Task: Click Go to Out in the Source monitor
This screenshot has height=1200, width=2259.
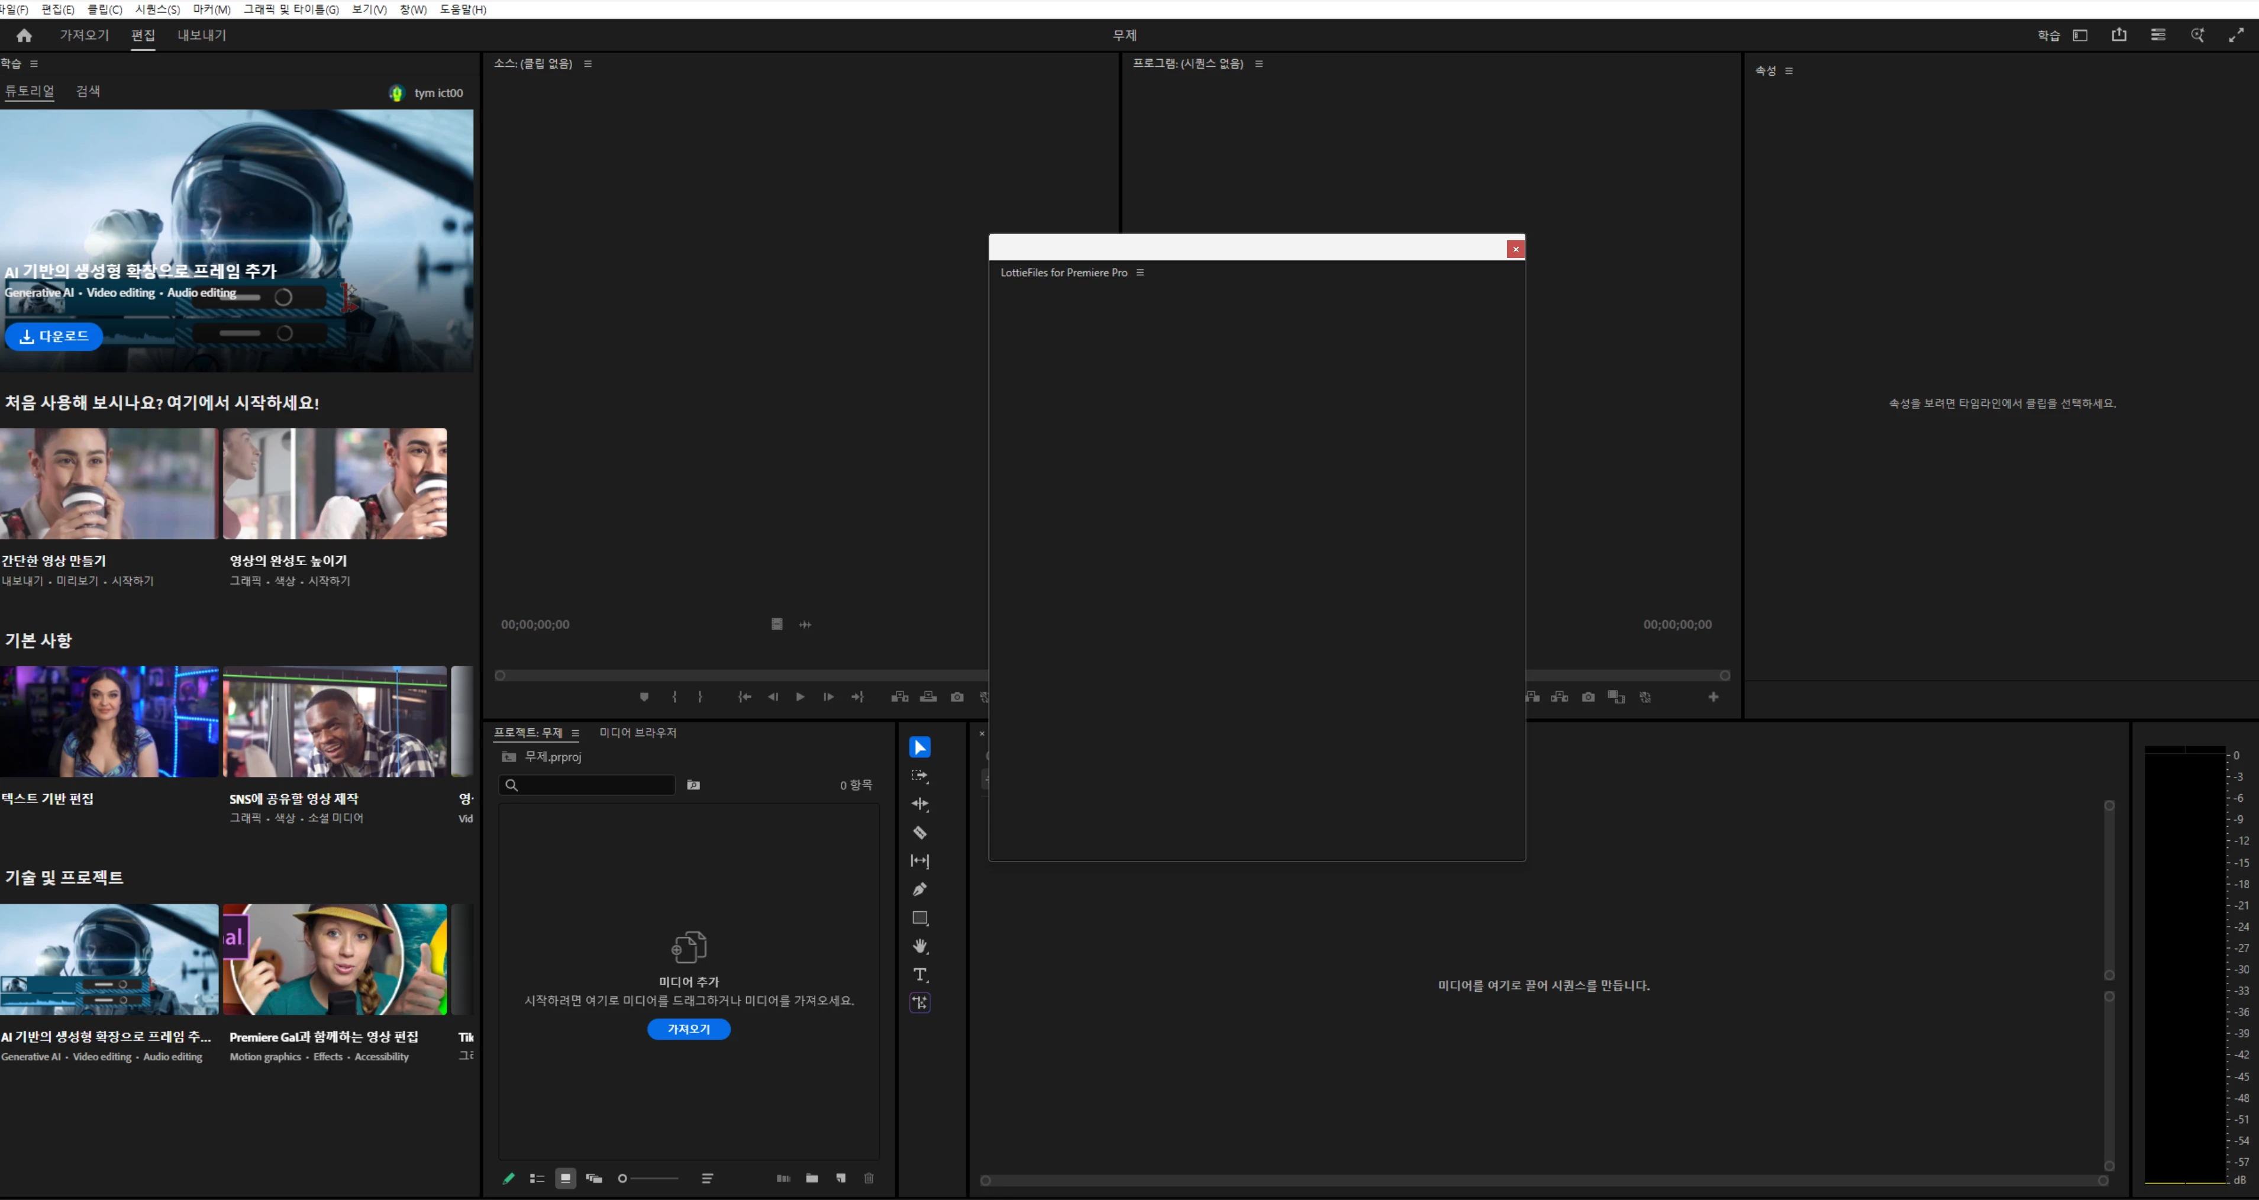Action: pos(857,698)
